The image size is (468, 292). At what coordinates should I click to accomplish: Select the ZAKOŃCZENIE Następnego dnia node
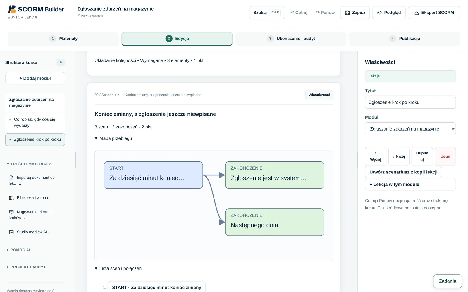[275, 222]
